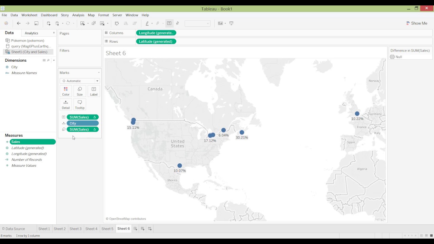Select map mark labeled 30.21%
This screenshot has height=244, width=434.
[x=242, y=133]
